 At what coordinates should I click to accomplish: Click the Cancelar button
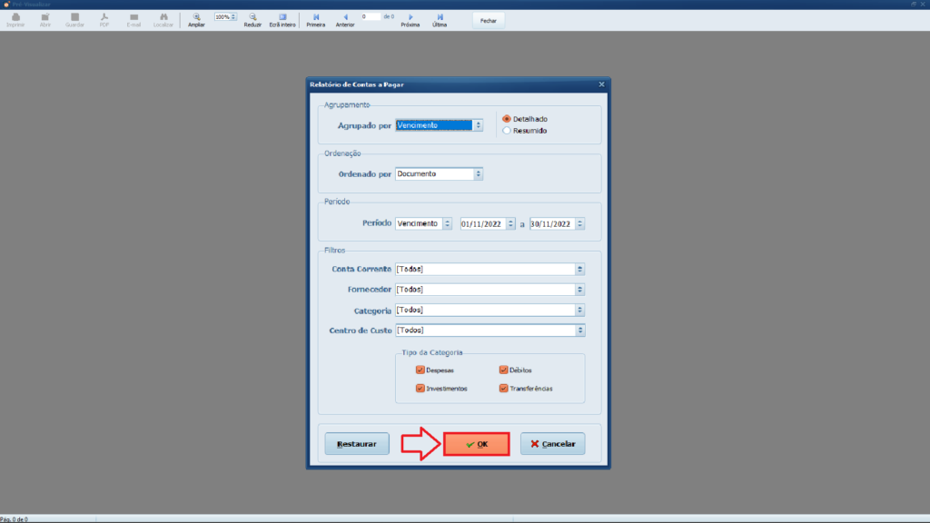click(x=552, y=443)
